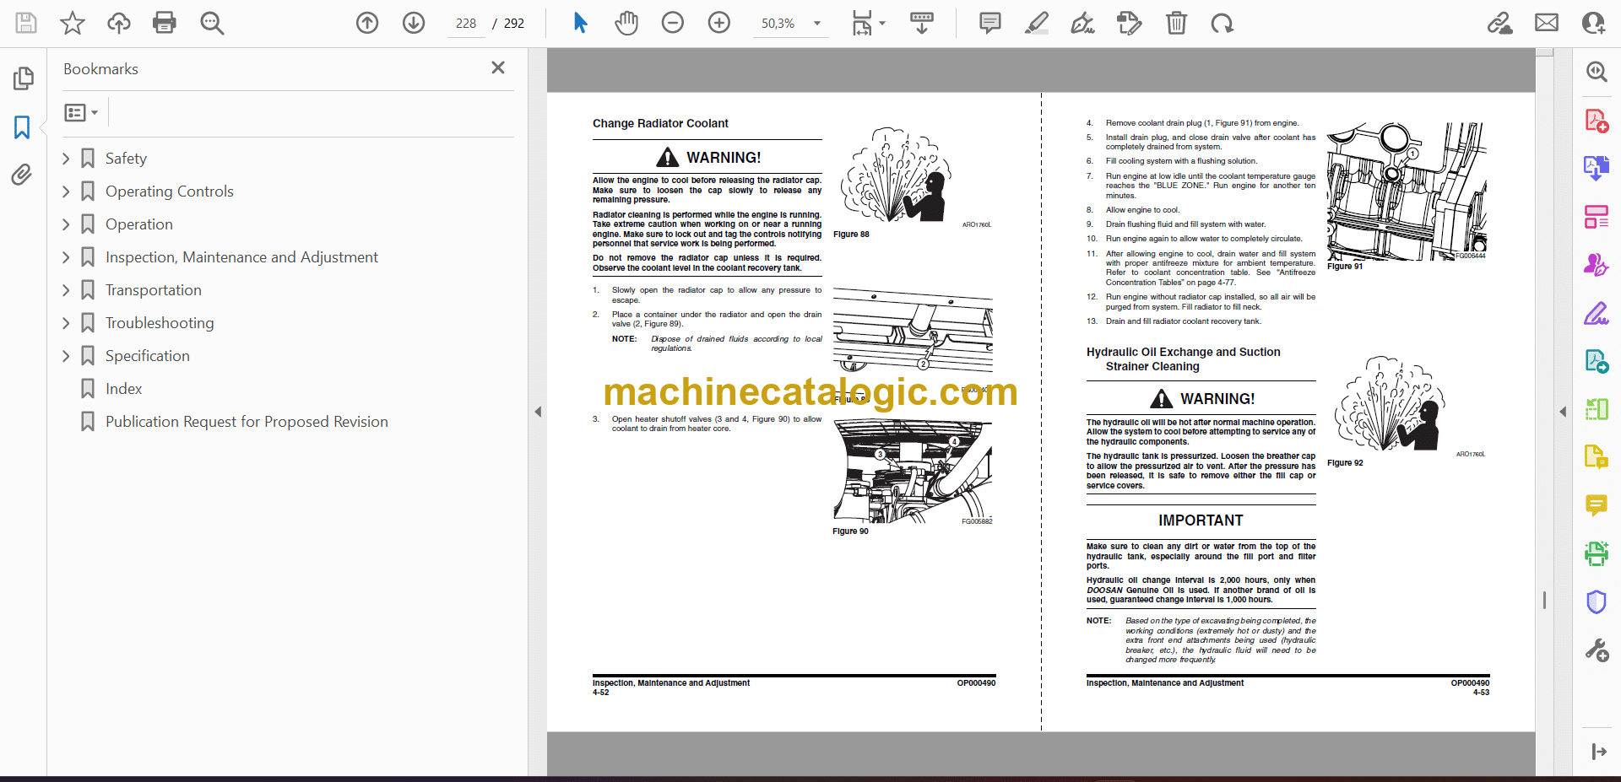Expand the Safety bookmark
Viewport: 1621px width, 782px height.
pos(66,159)
